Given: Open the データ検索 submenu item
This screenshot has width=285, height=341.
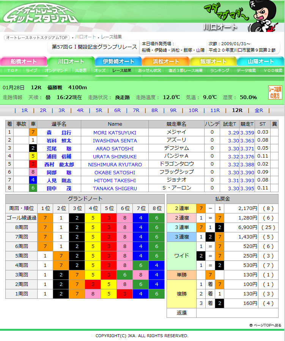Looking at the screenshot, I should (x=246, y=71).
